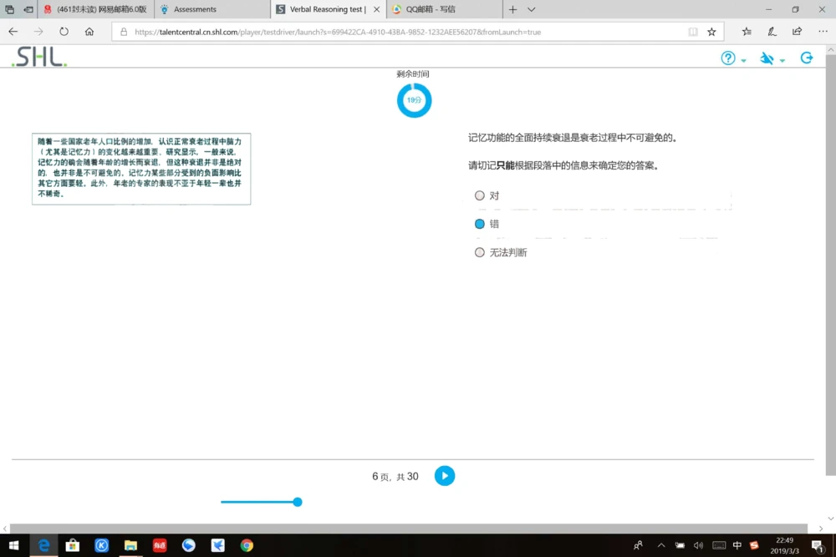Click the browser refresh button
The height and width of the screenshot is (557, 836).
[x=63, y=31]
